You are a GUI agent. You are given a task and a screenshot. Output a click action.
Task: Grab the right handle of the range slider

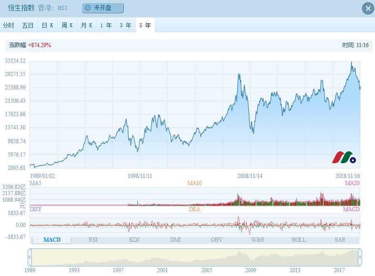tap(360, 257)
